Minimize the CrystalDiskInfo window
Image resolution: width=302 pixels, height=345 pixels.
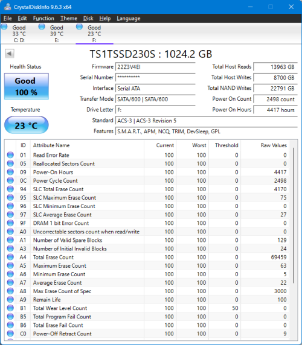click(250, 7)
